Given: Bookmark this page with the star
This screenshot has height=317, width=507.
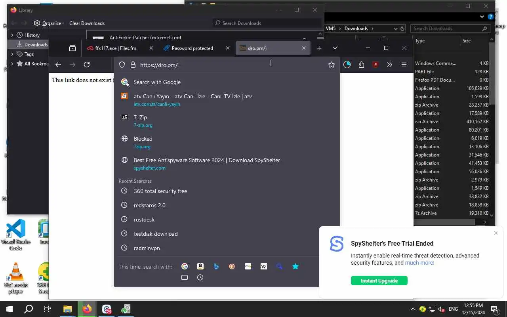Looking at the screenshot, I should pos(332,65).
